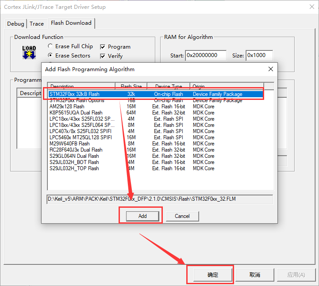The image size is (319, 286).
Task: Click Ext. Flash SPI of LPC5460x row
Action: (169, 137)
